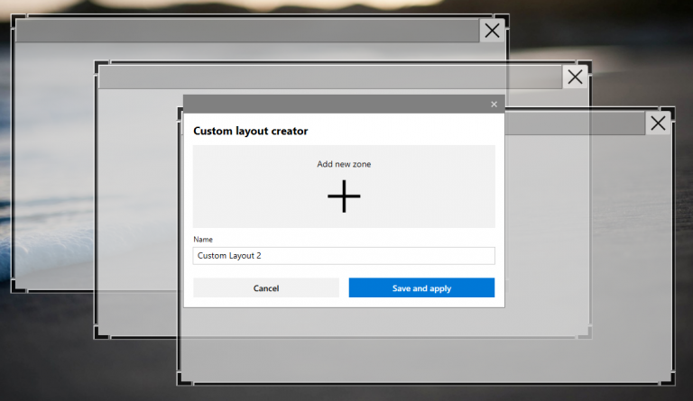Grab the top-left corner handle of back-most zone

19,21
